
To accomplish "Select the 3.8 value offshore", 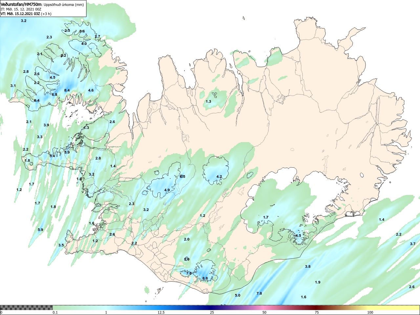I will (308, 266).
